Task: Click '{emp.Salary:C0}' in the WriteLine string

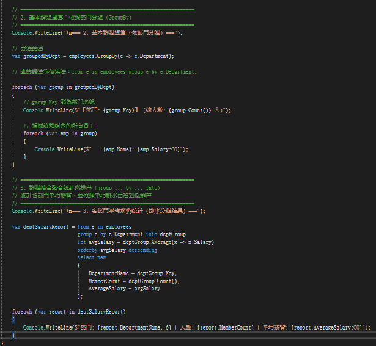Action: pyautogui.click(x=158, y=150)
